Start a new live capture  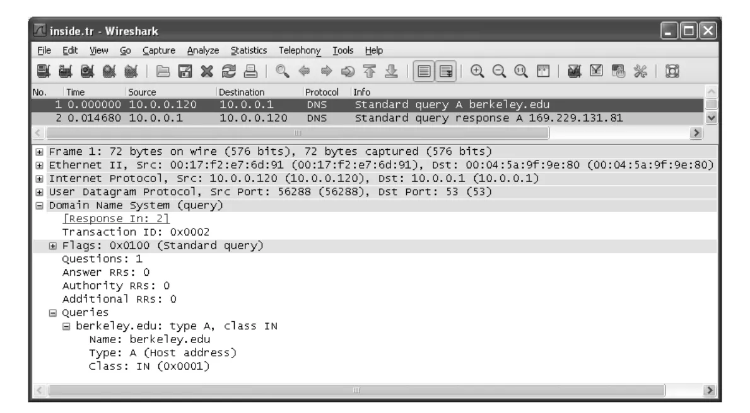87,71
